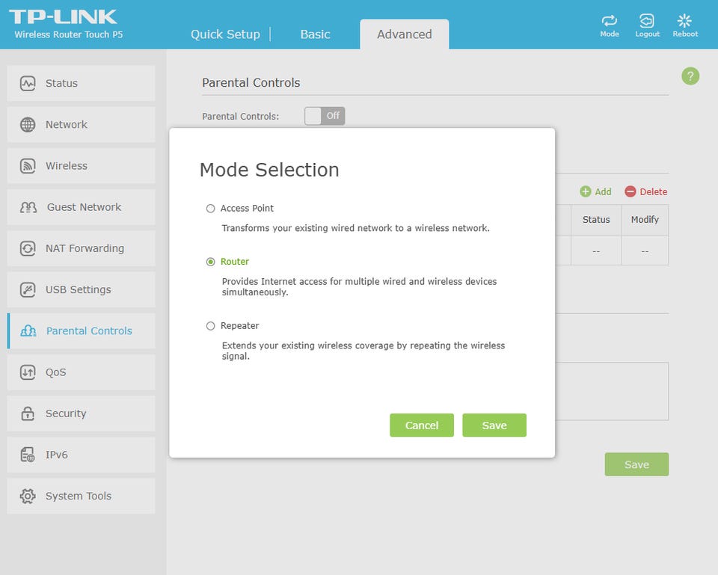
Task: Click the Modify table column header
Action: [645, 220]
